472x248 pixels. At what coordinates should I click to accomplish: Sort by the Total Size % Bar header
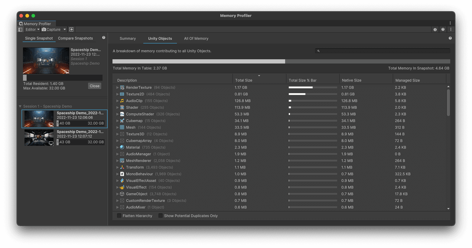pyautogui.click(x=313, y=79)
